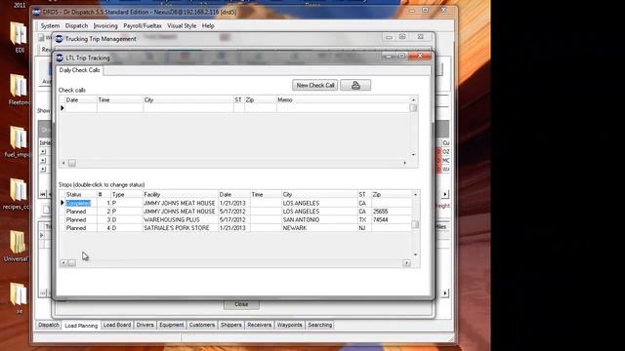Switch to the Load Board bottom tab

[x=117, y=325]
